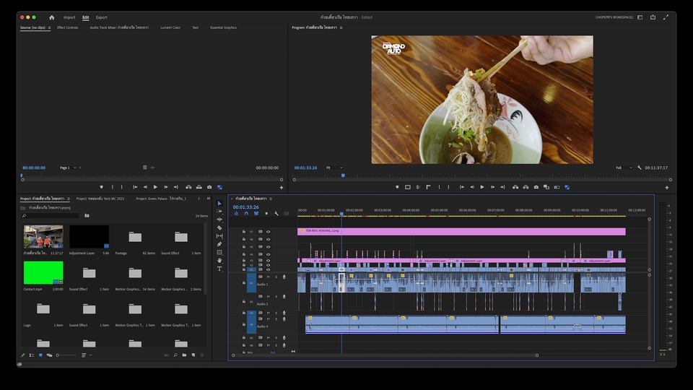
Task: Select the Hand tool
Action: point(219,260)
